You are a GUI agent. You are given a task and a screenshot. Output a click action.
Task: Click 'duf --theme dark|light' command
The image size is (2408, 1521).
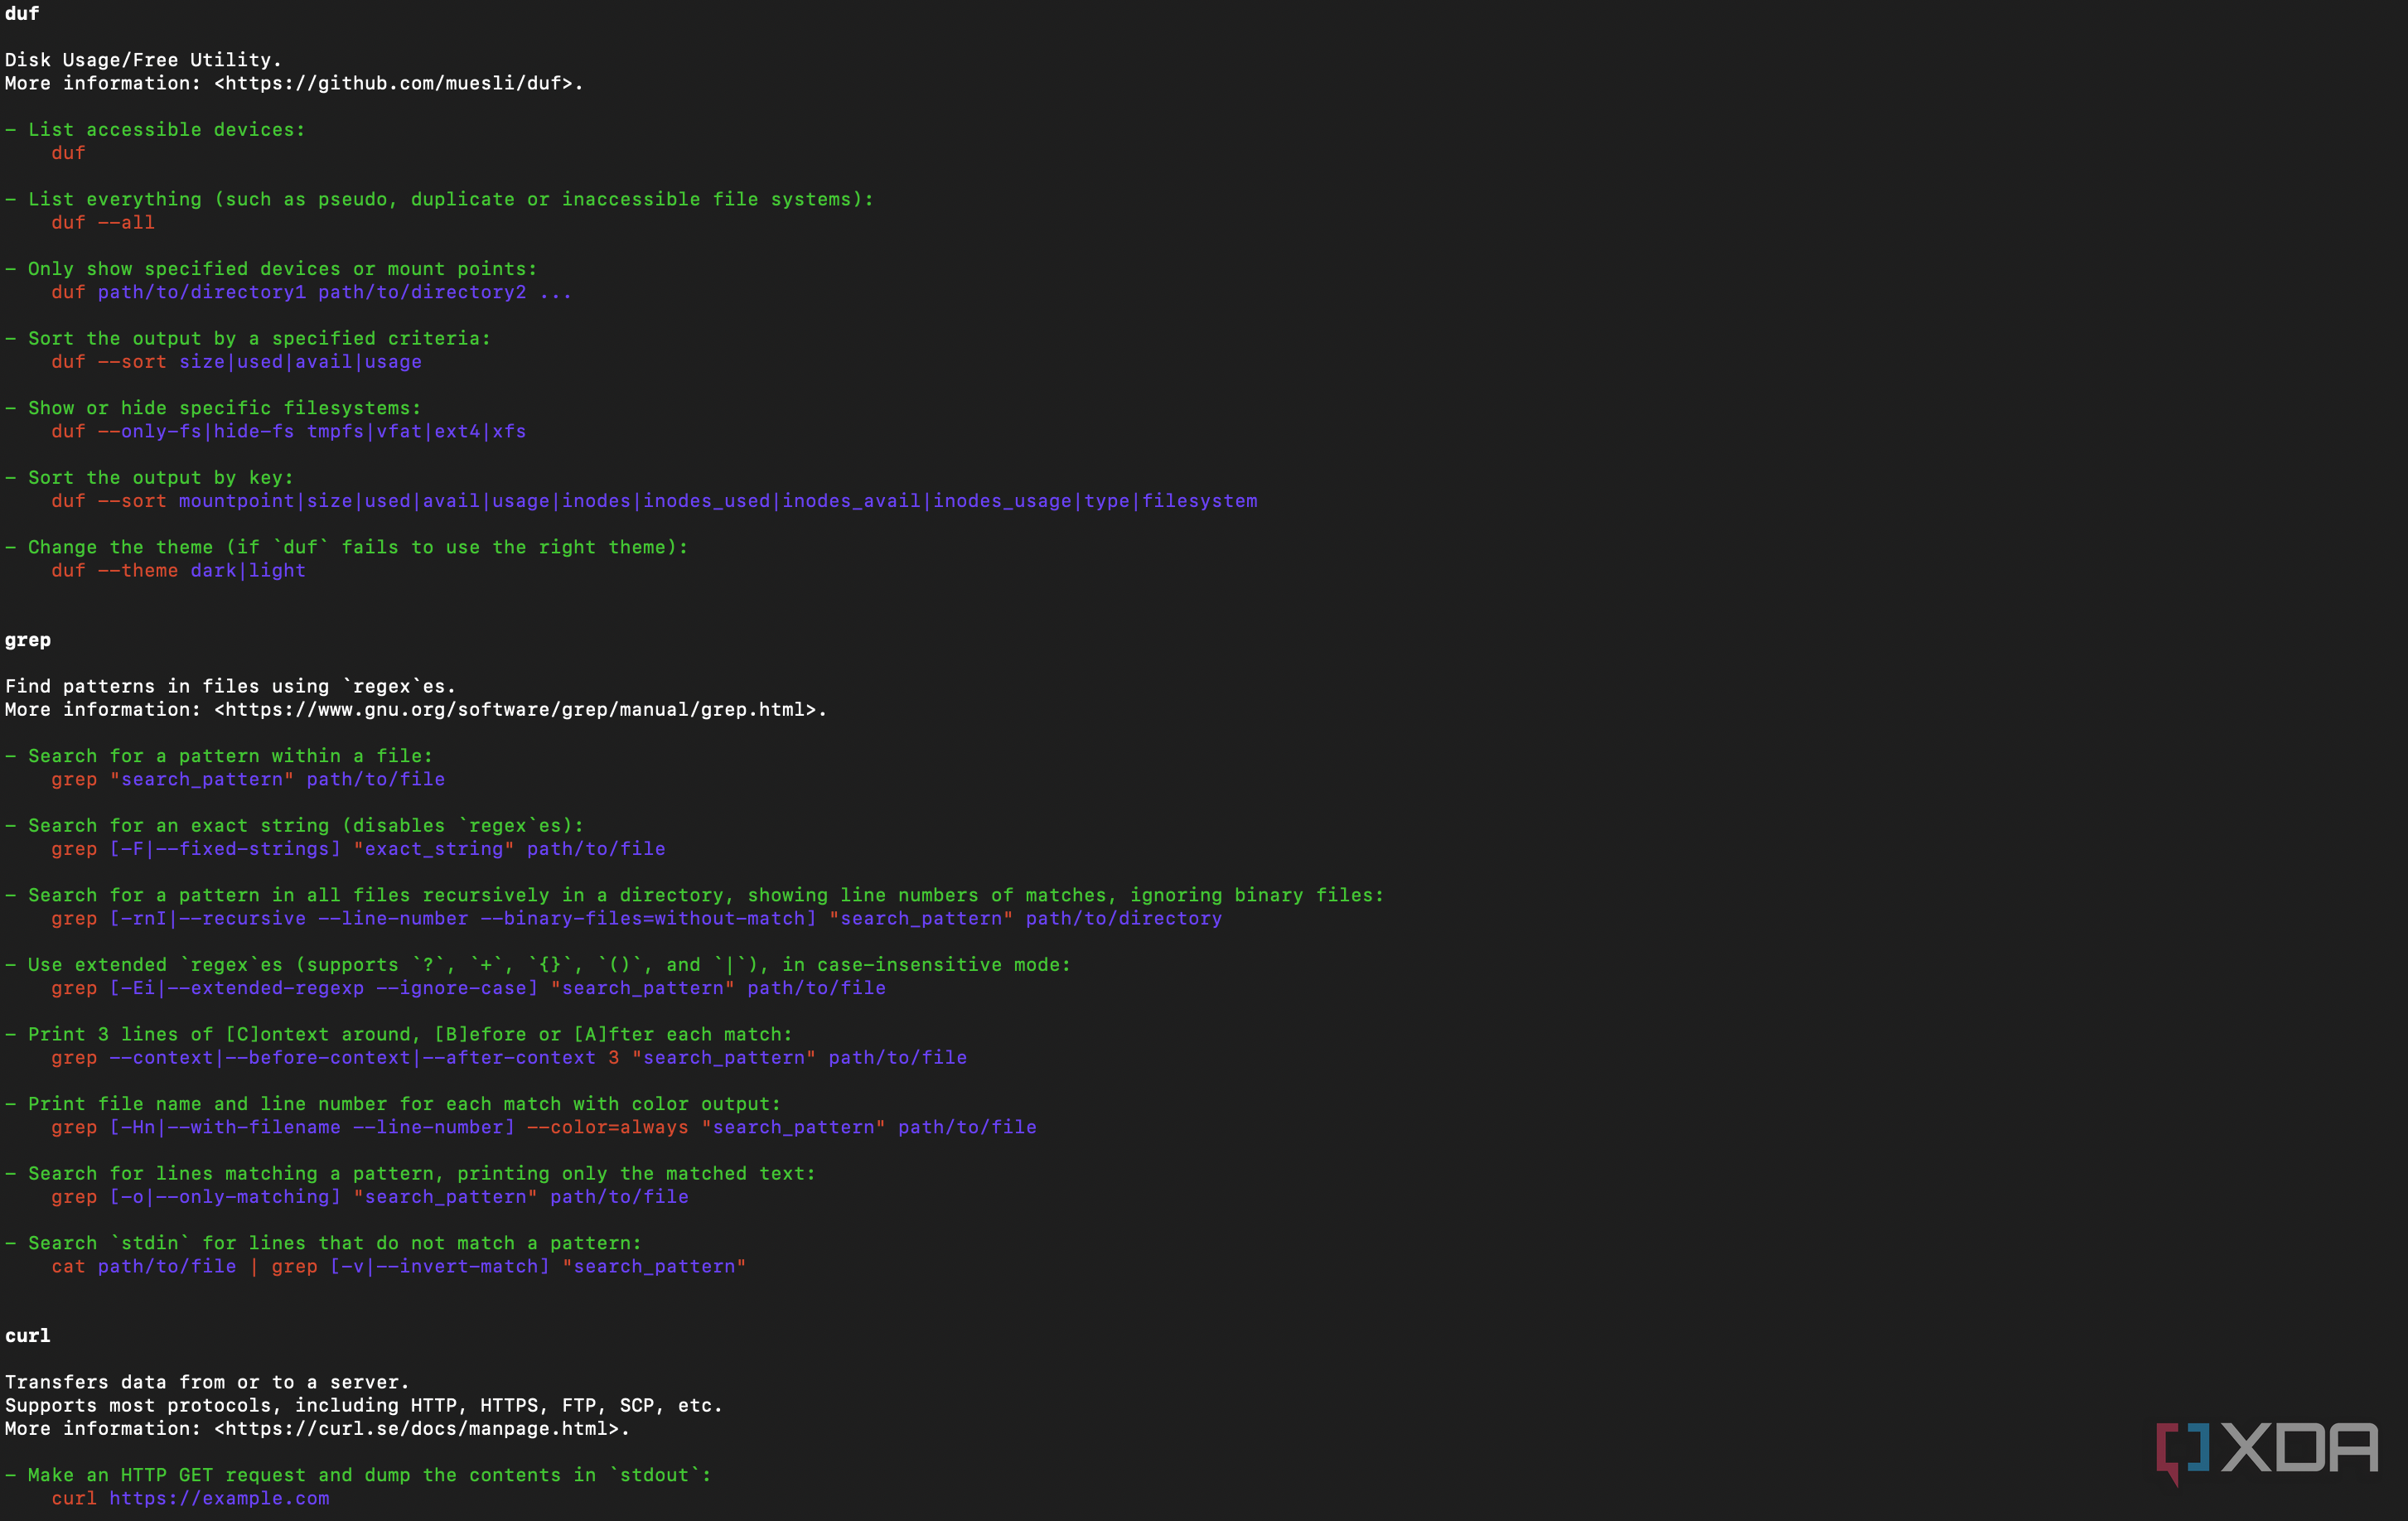tap(179, 570)
